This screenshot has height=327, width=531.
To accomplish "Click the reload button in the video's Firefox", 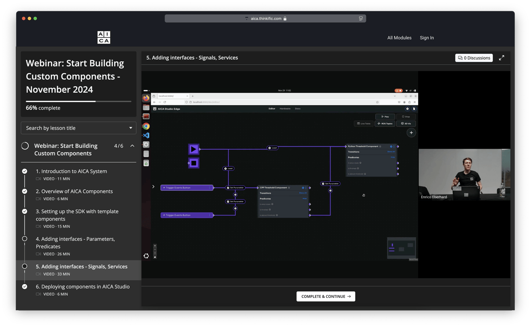I will pyautogui.click(x=165, y=102).
